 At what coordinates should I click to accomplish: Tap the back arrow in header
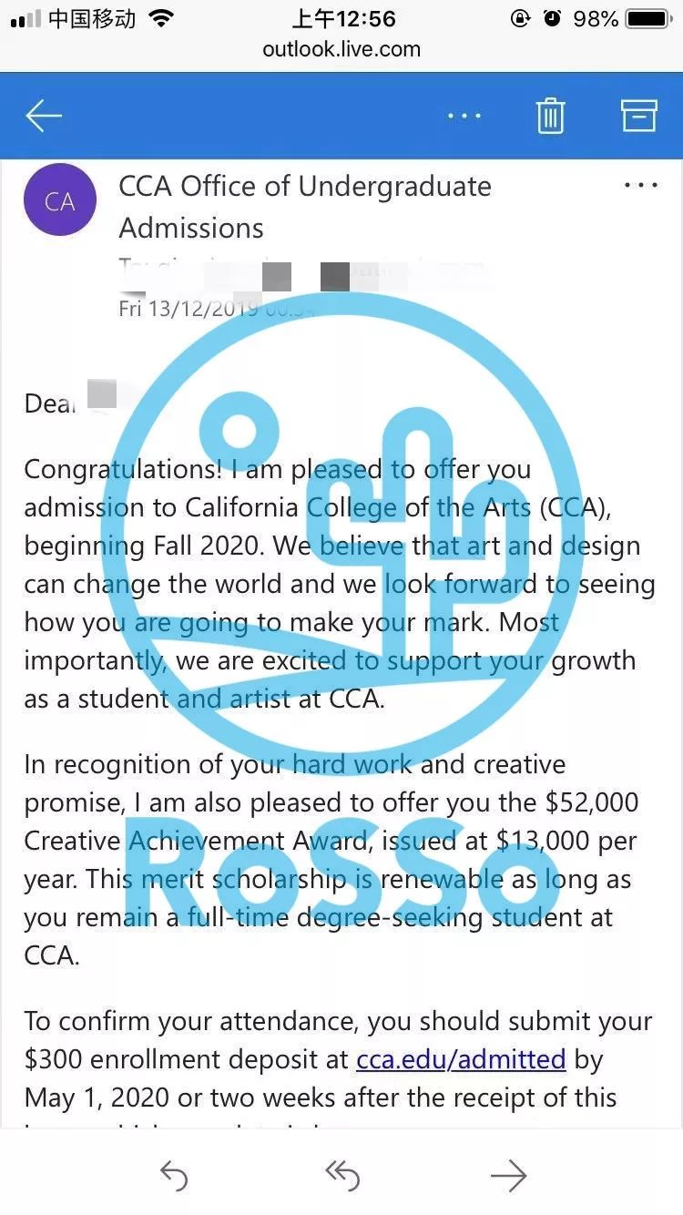coord(44,116)
